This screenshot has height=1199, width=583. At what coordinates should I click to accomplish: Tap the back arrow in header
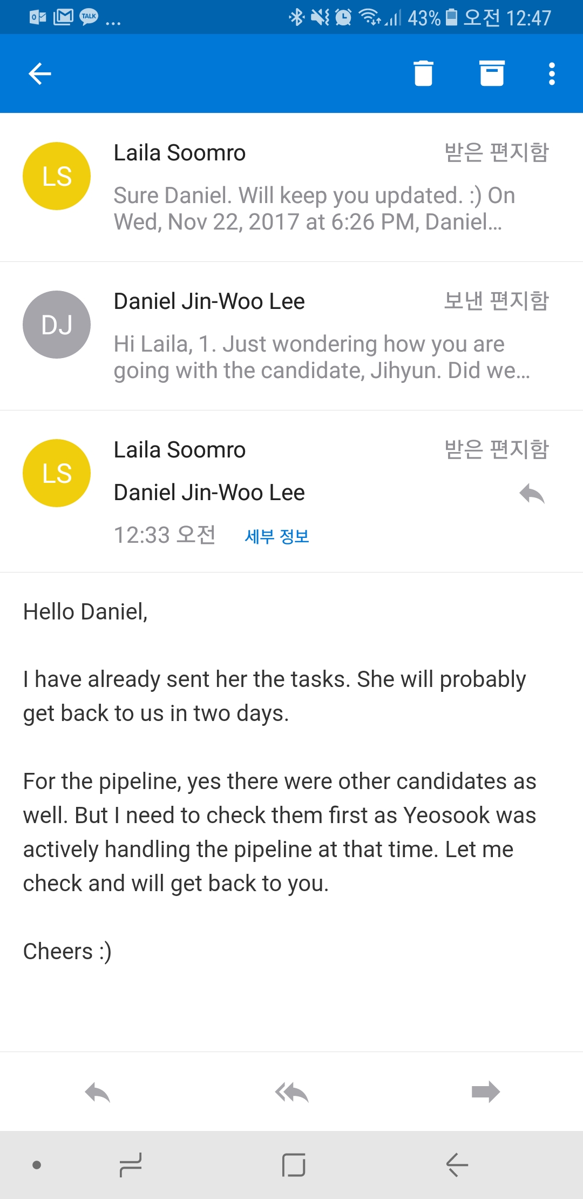(40, 74)
